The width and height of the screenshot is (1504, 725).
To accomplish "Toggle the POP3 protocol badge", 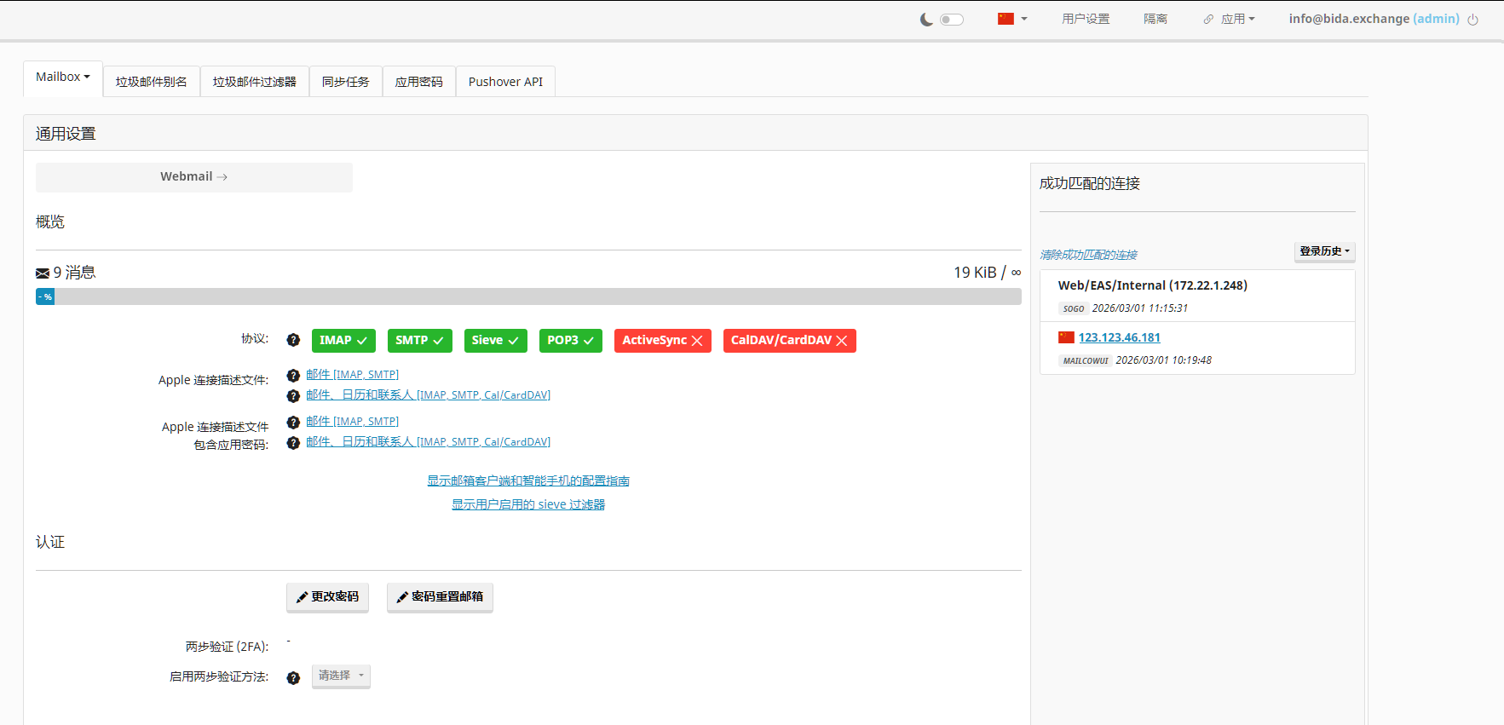I will [x=570, y=341].
